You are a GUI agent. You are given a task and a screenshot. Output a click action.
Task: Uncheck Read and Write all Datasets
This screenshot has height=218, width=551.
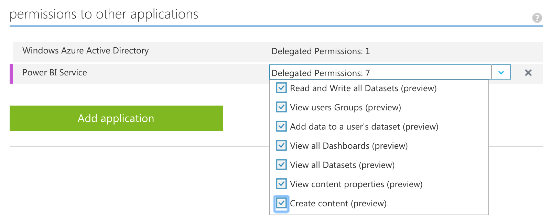tap(281, 88)
